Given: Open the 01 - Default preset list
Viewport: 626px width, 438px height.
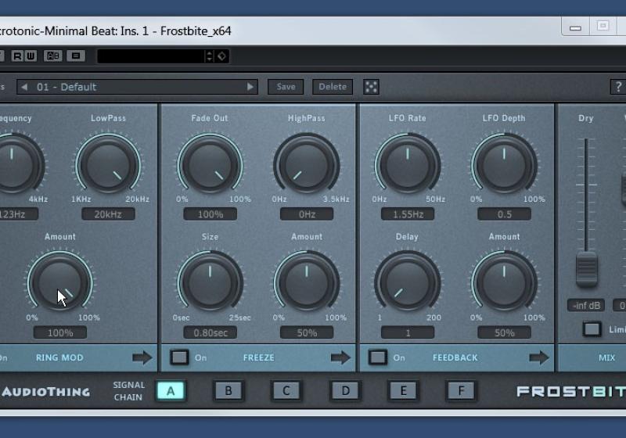Looking at the screenshot, I should pos(137,87).
